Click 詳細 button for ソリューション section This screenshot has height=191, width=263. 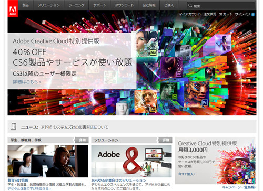(x=165, y=140)
